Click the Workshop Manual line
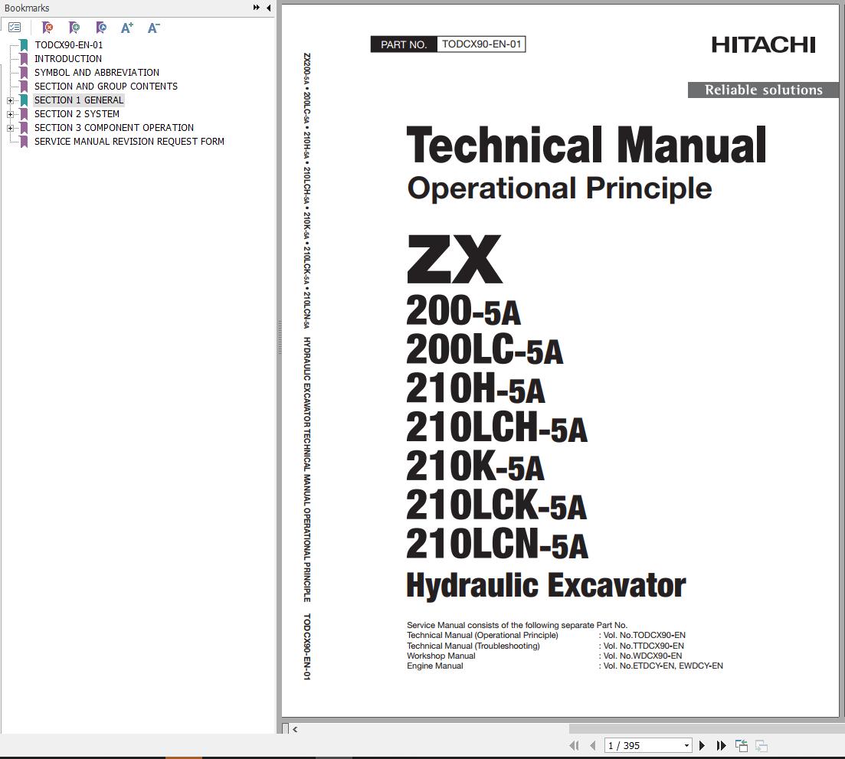Image resolution: width=845 pixels, height=759 pixels. pos(544,656)
